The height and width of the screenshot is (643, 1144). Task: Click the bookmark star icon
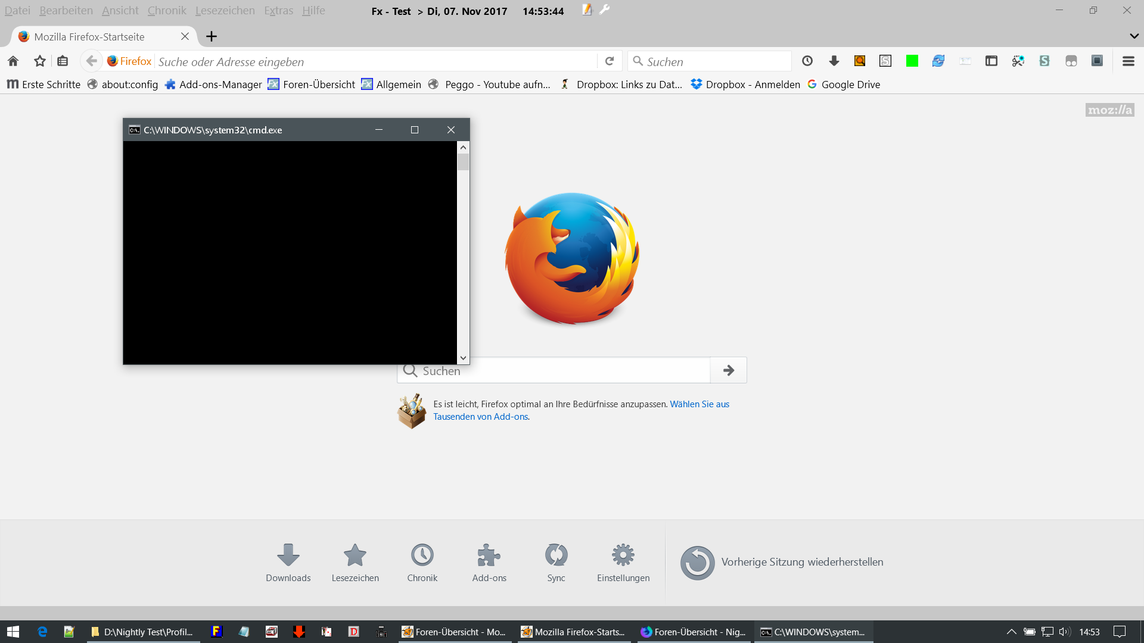click(x=40, y=61)
